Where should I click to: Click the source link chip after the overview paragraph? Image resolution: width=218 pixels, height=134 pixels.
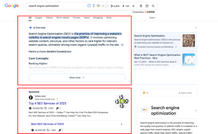tap(122, 45)
